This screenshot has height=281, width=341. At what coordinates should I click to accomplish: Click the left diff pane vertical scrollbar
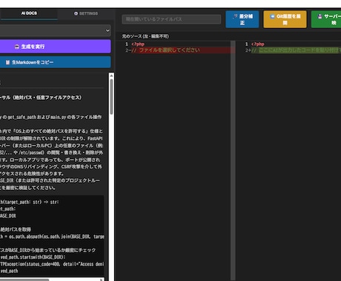click(x=233, y=160)
